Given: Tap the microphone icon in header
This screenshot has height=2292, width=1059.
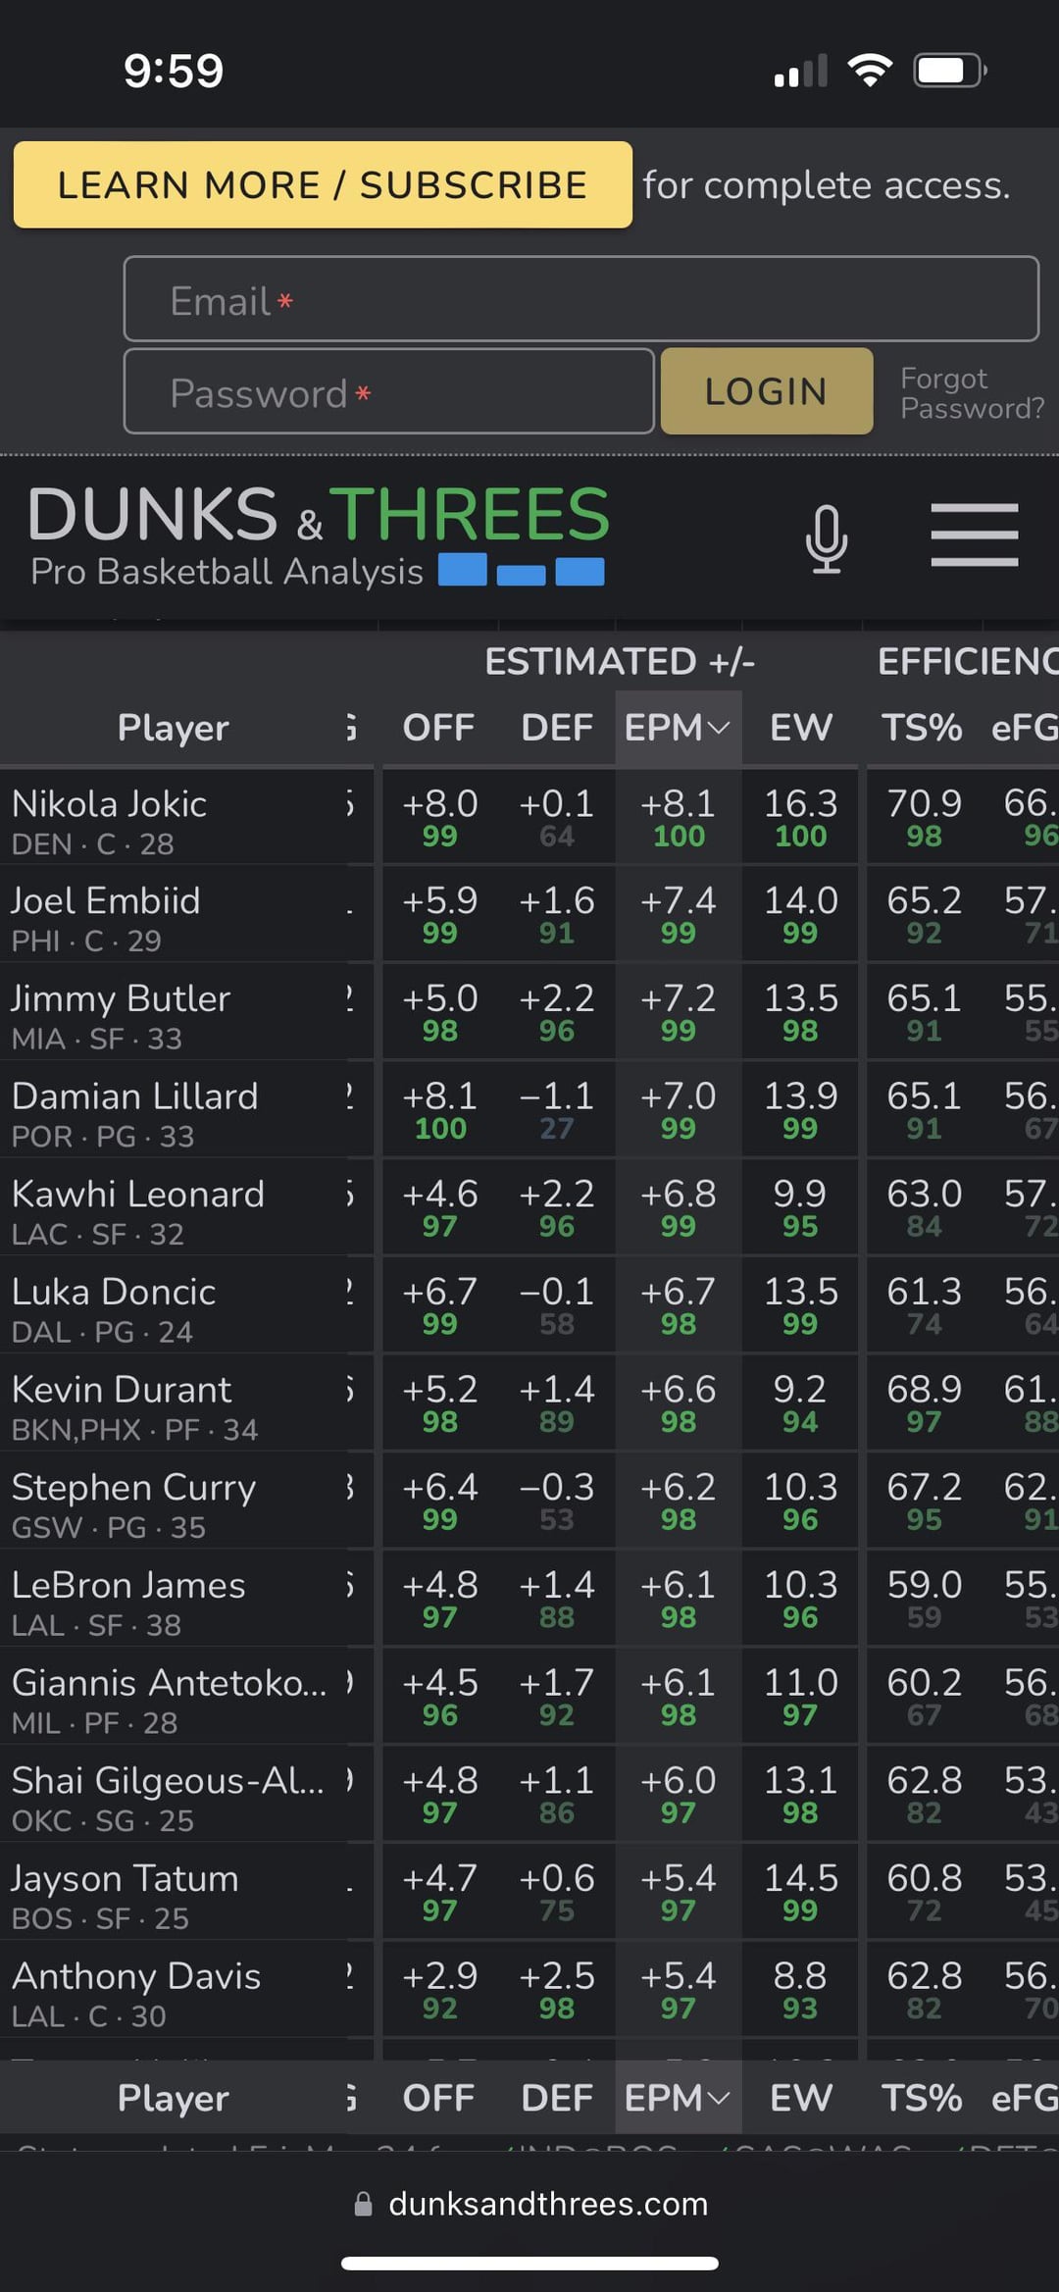Looking at the screenshot, I should (x=826, y=537).
